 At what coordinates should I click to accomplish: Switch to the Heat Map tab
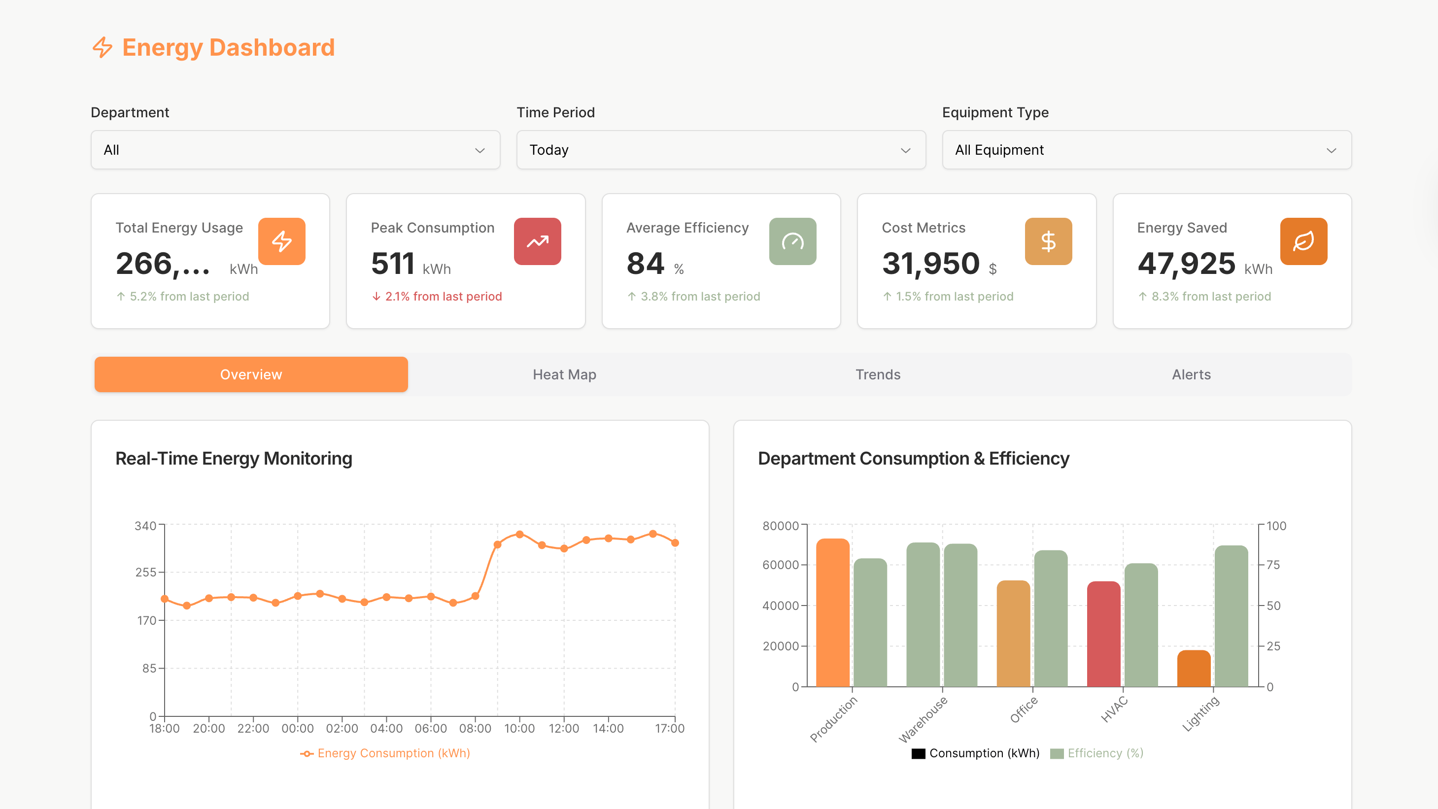click(x=564, y=374)
